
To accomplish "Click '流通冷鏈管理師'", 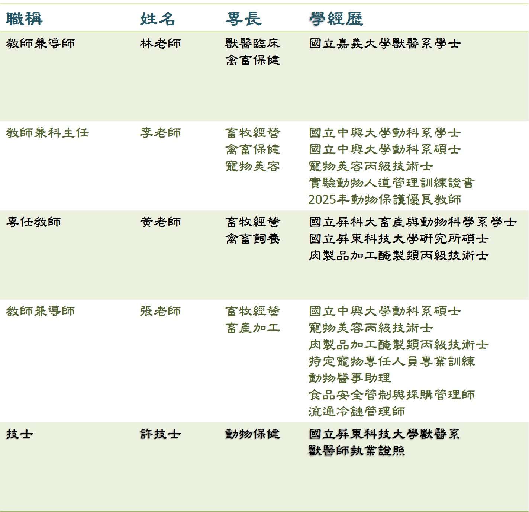I will tap(357, 412).
